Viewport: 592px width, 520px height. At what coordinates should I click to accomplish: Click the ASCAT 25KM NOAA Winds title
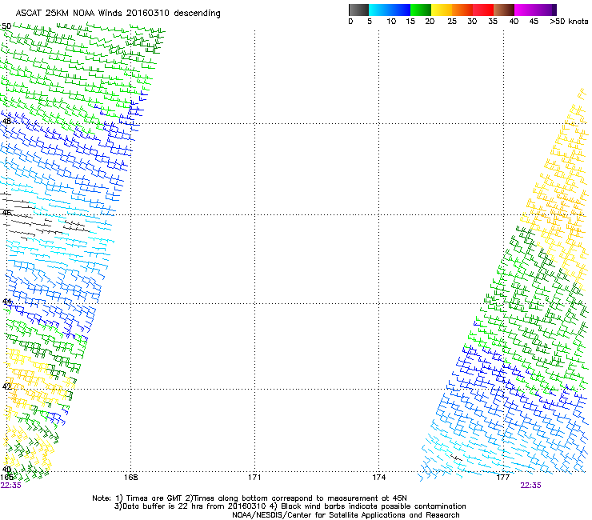coord(118,14)
